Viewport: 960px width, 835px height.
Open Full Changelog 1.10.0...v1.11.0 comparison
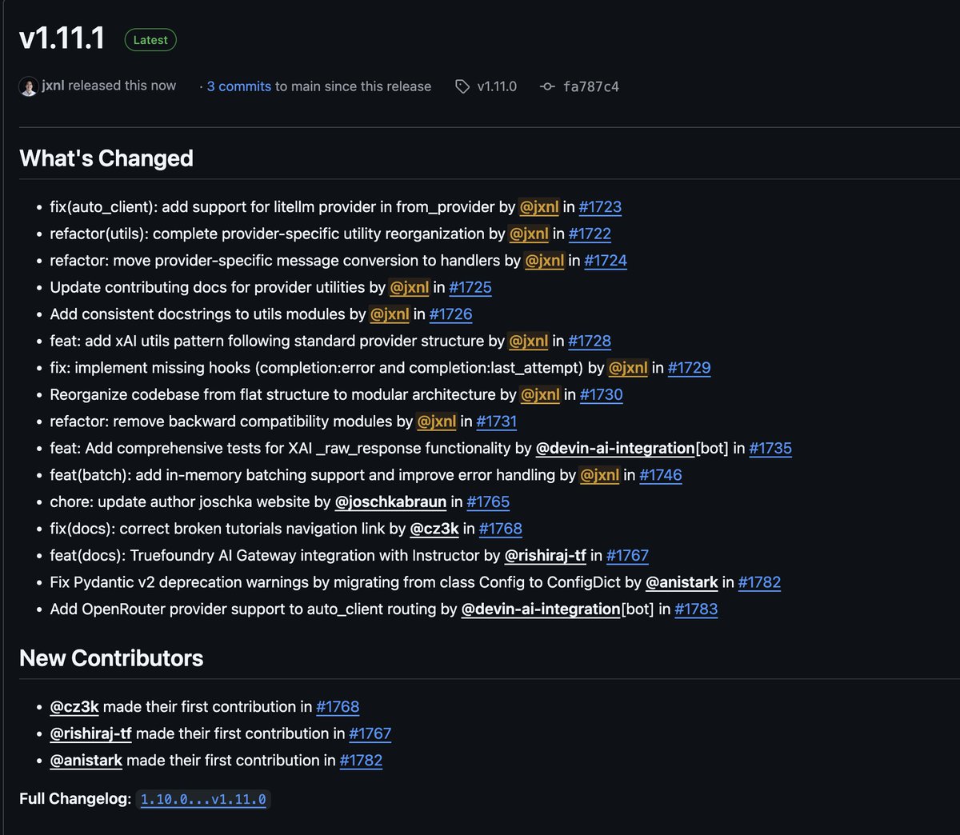point(203,799)
